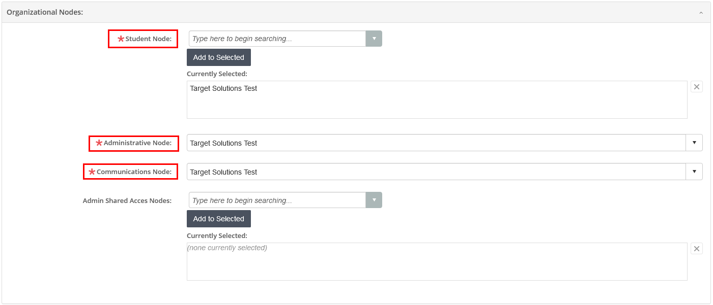Click the required asterisk beside Student Node
This screenshot has width=713, height=305.
pos(121,38)
